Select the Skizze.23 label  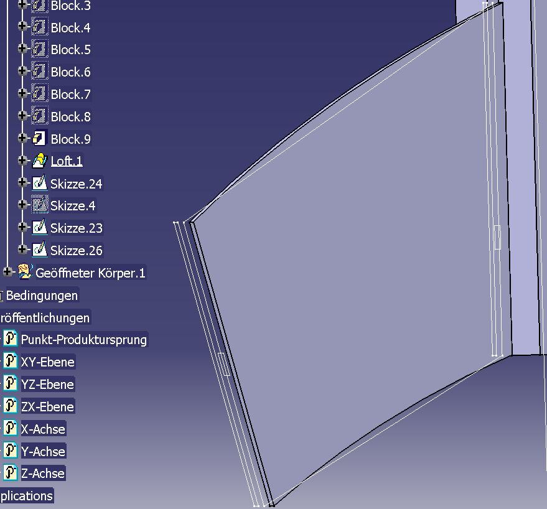77,228
